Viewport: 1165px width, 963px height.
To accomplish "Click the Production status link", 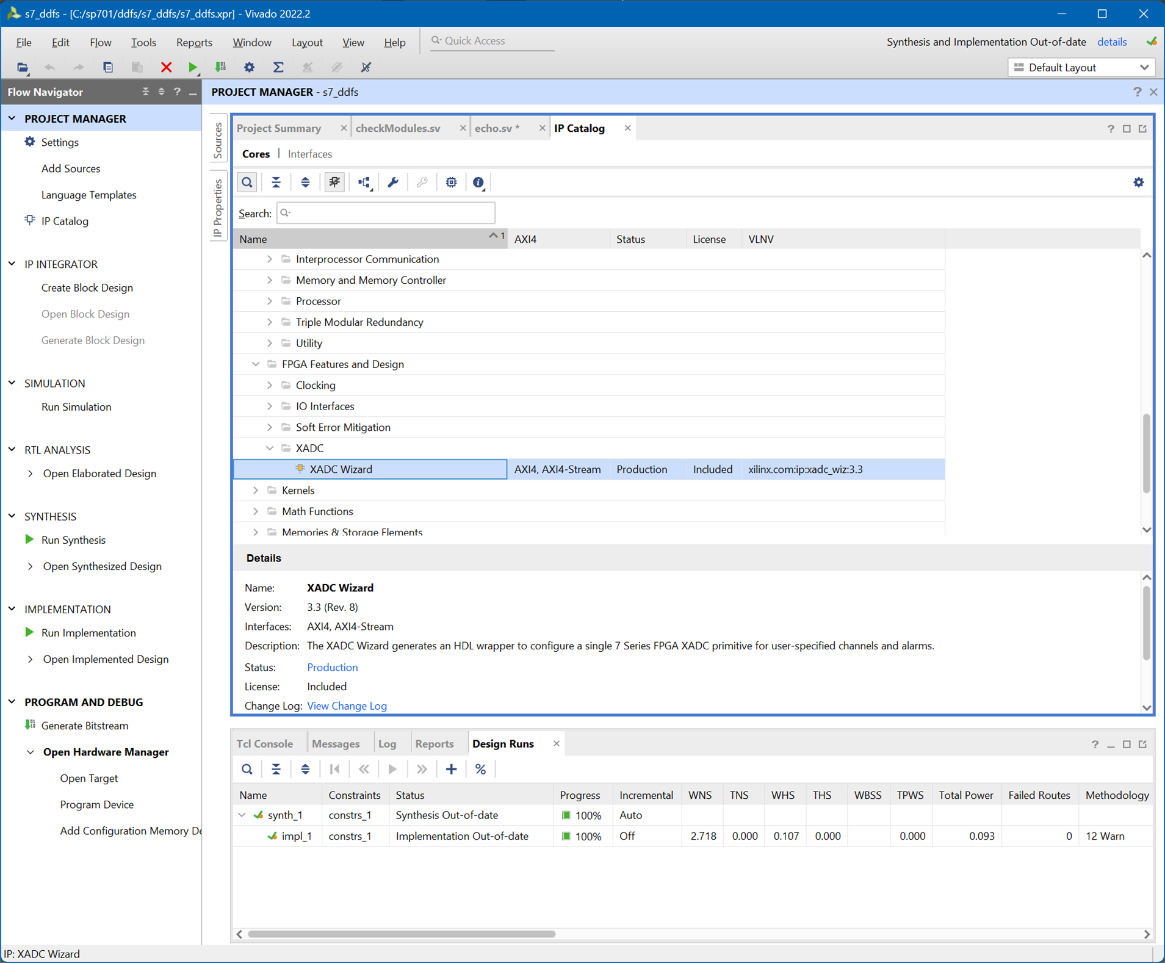I will 333,668.
